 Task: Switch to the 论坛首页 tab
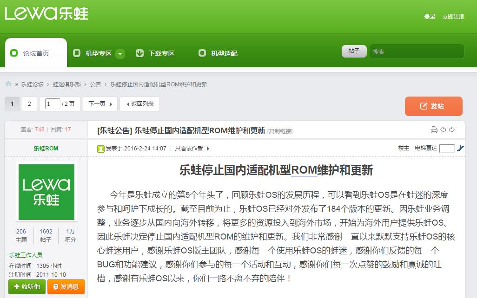coord(36,52)
